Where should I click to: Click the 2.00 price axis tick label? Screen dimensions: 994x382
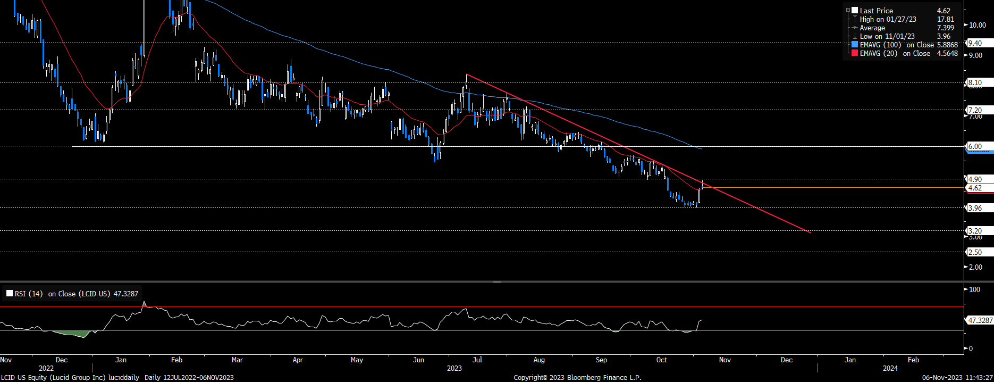point(975,267)
